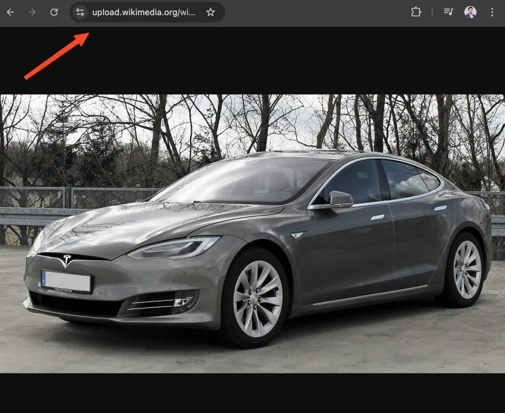Open the media controls icon
Screen dimensions: 505x413
pyautogui.click(x=449, y=12)
